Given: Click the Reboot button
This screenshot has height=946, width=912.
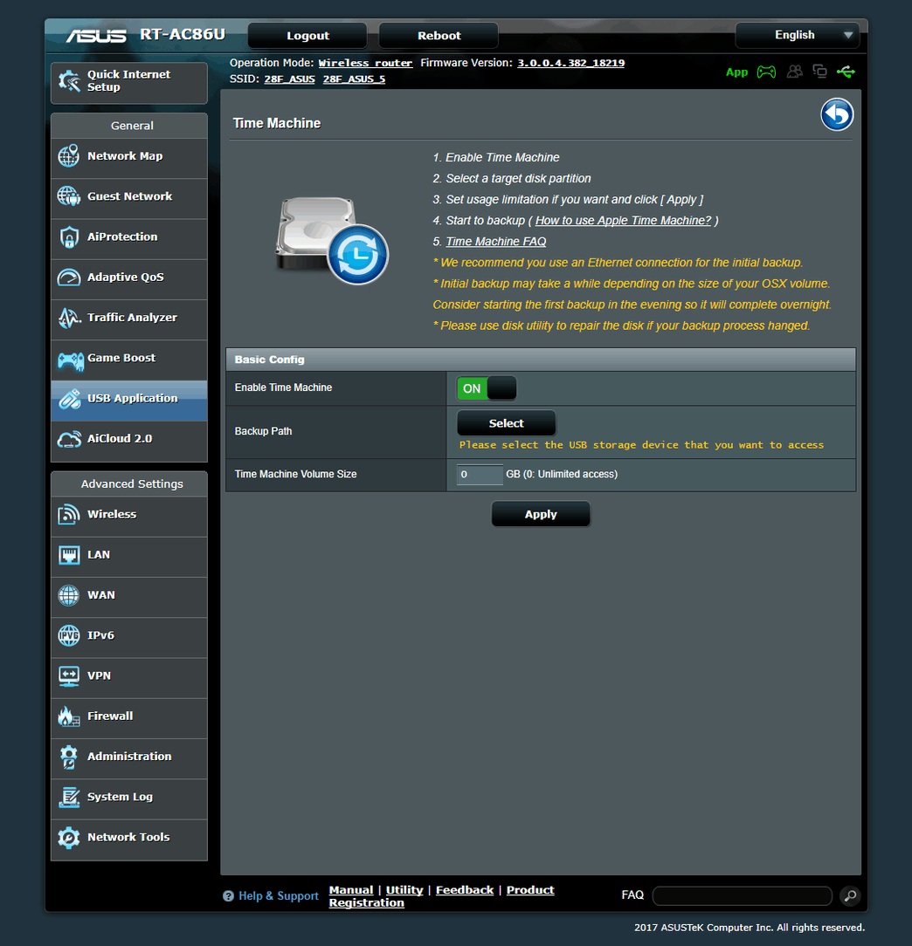Looking at the screenshot, I should [439, 36].
